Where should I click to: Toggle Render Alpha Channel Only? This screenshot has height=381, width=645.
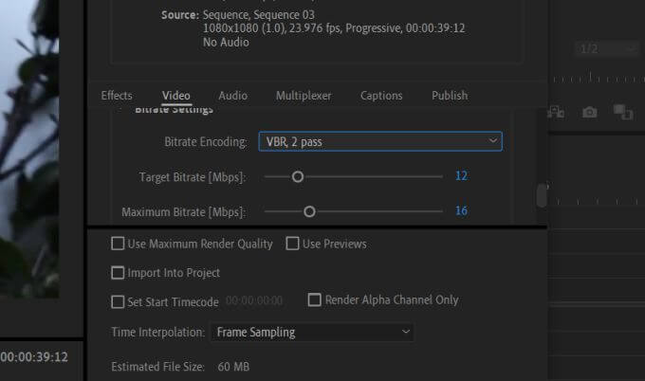315,299
